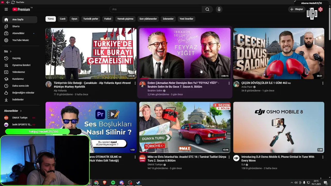
Task: Open title 'Introducing DJI Osmo Mobile 8'
Action: click(278, 159)
